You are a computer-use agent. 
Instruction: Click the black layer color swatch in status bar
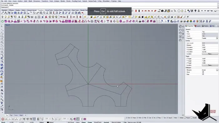tap(48, 122)
